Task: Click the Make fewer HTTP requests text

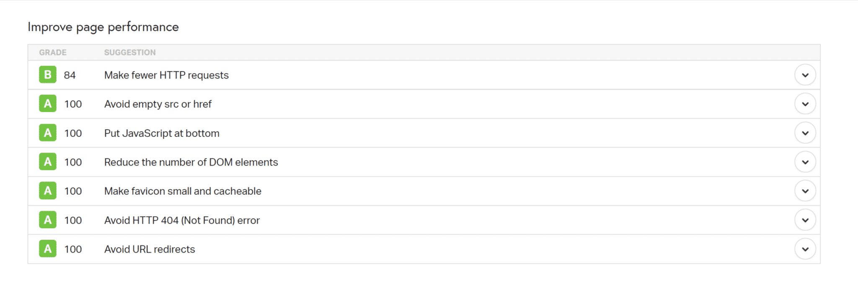Action: pos(166,75)
